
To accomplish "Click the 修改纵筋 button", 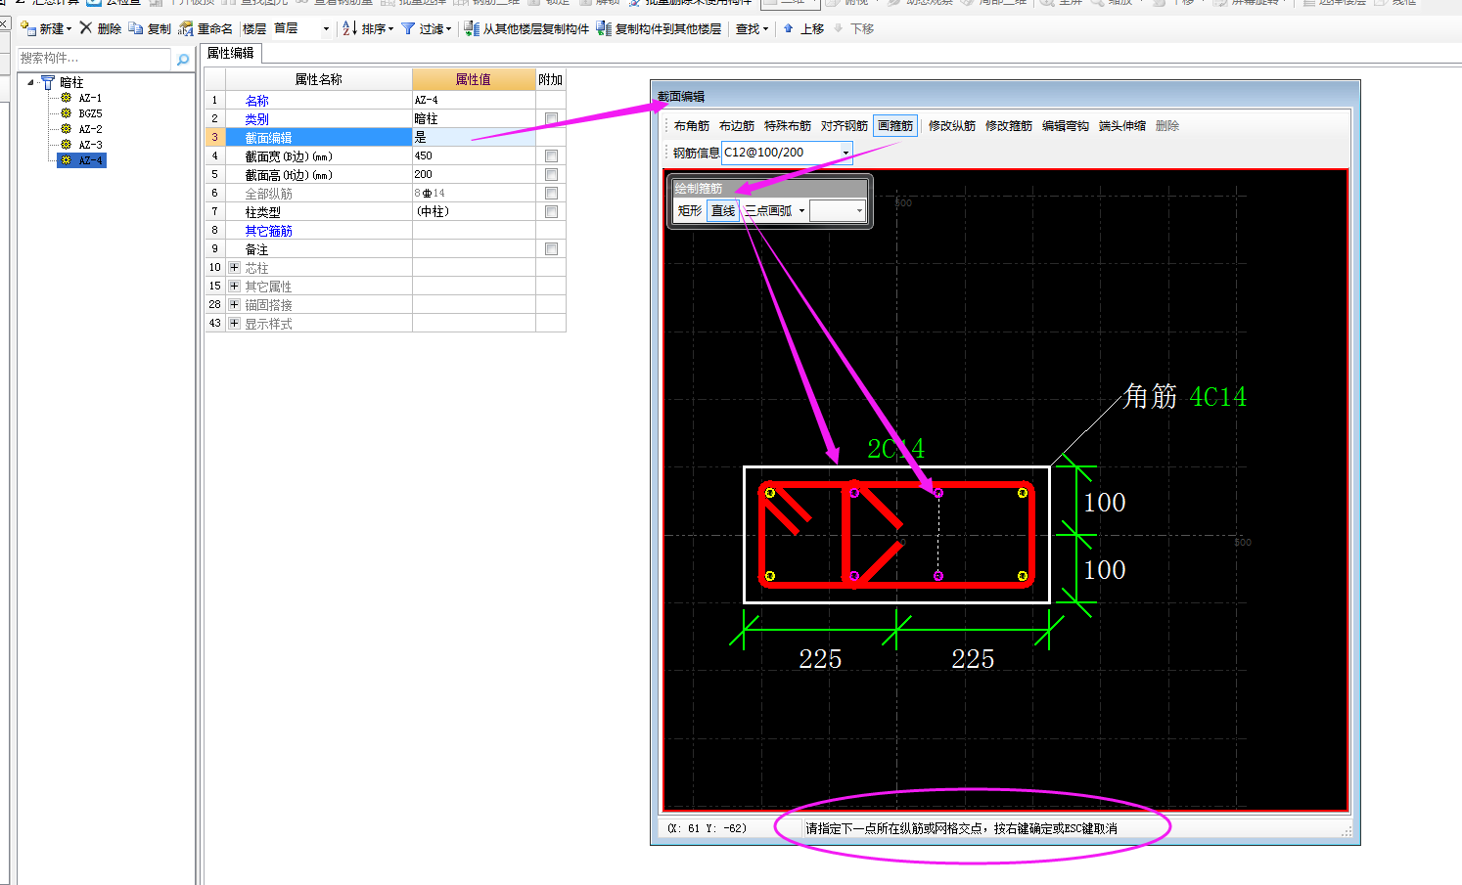I will 952,125.
